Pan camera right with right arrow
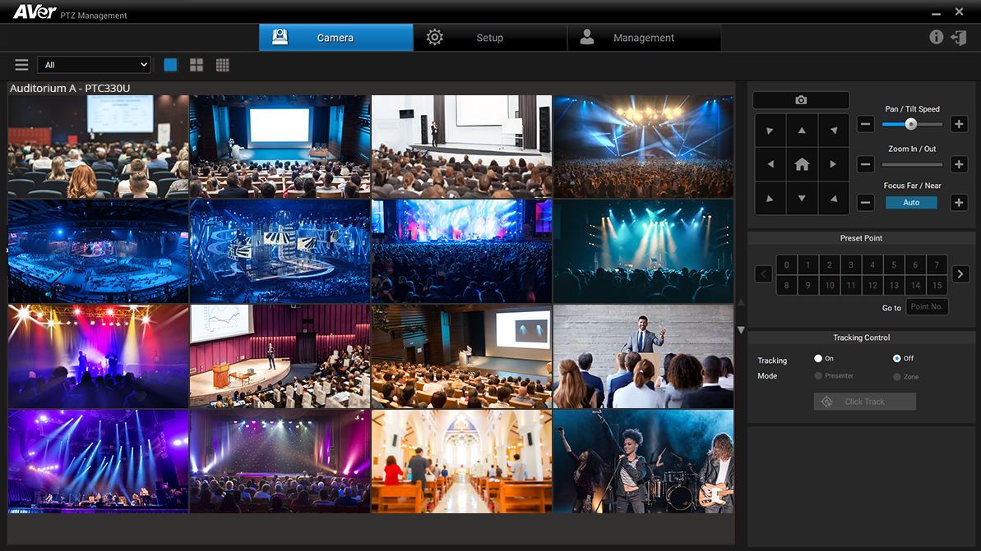This screenshot has height=551, width=981. click(x=833, y=164)
